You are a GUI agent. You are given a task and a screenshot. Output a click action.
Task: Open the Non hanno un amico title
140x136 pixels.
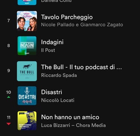pos(70,117)
